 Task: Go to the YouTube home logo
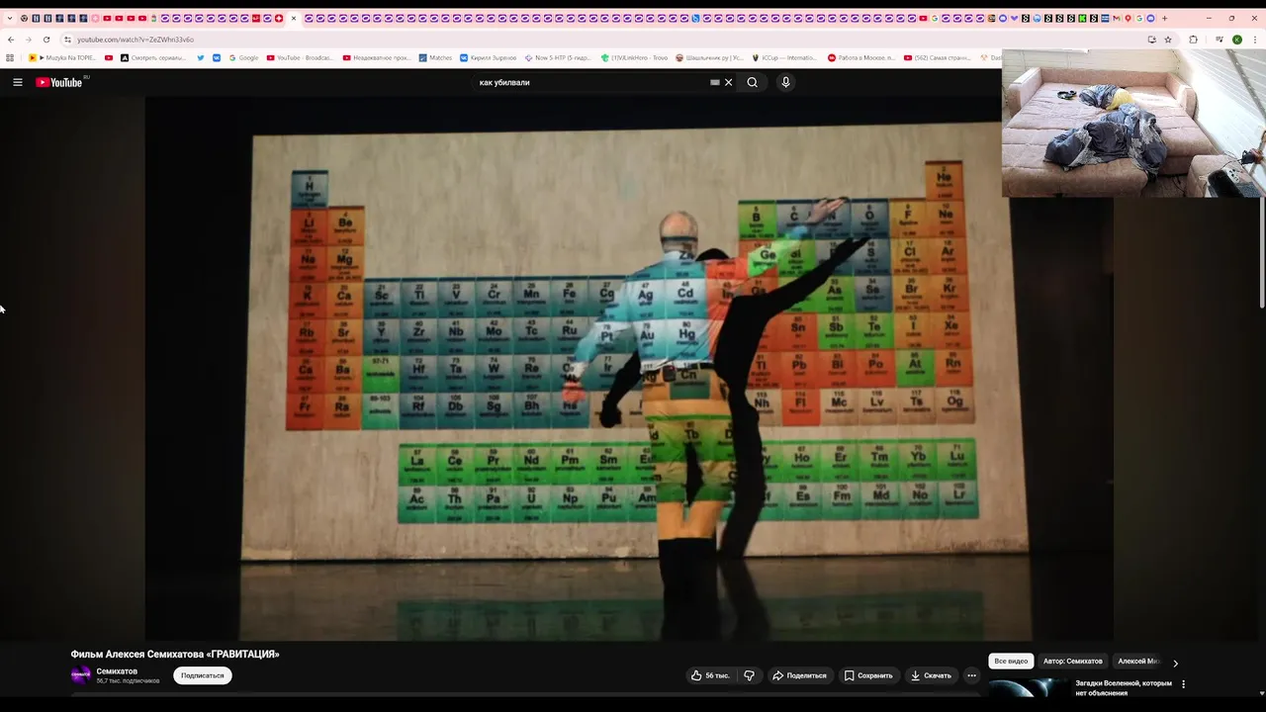click(x=61, y=82)
